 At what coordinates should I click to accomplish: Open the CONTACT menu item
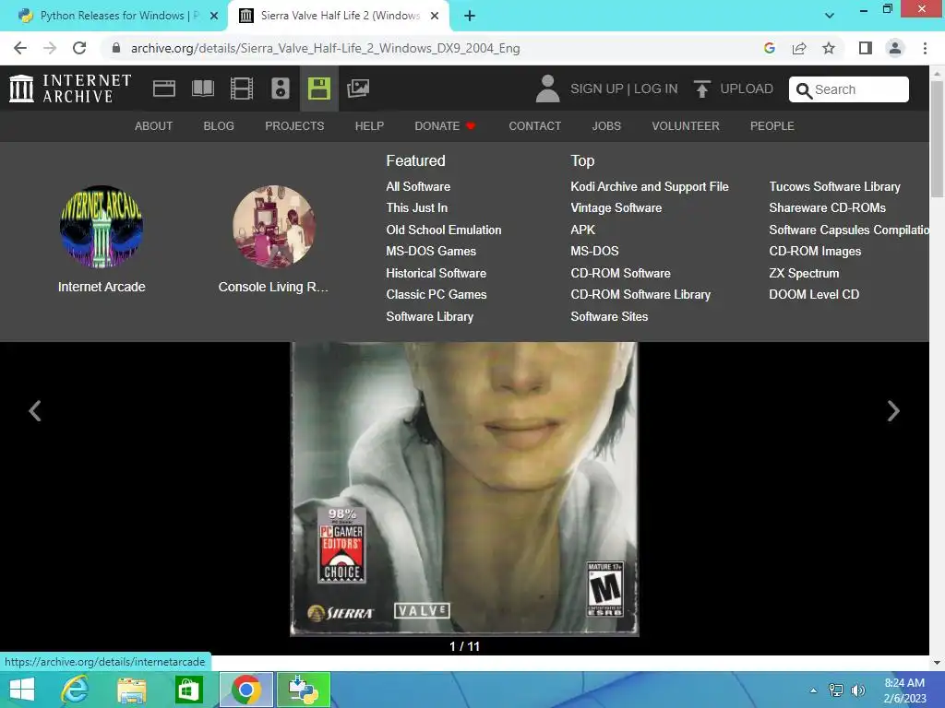point(534,125)
